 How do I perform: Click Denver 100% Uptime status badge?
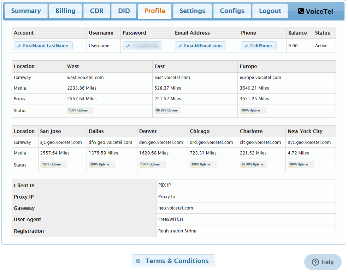click(153, 164)
